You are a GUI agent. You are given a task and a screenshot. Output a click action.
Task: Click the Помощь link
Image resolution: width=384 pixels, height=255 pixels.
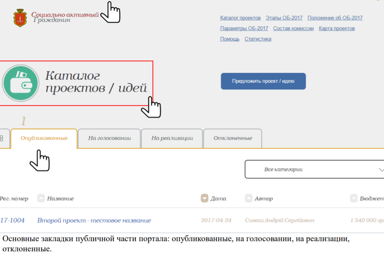click(x=229, y=38)
